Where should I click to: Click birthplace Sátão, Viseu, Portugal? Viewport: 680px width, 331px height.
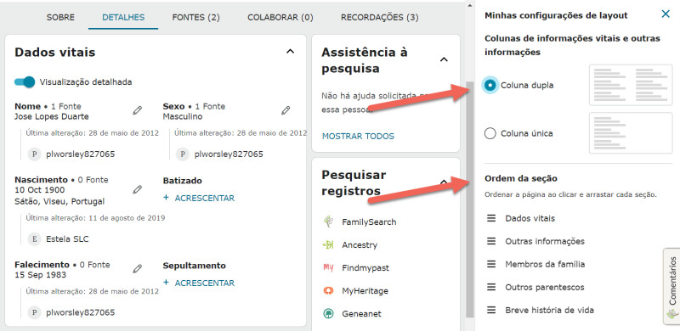(59, 201)
